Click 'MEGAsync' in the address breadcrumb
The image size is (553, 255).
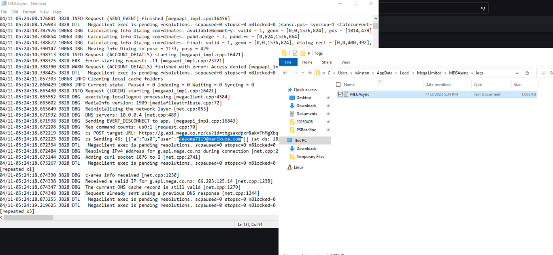pos(459,73)
